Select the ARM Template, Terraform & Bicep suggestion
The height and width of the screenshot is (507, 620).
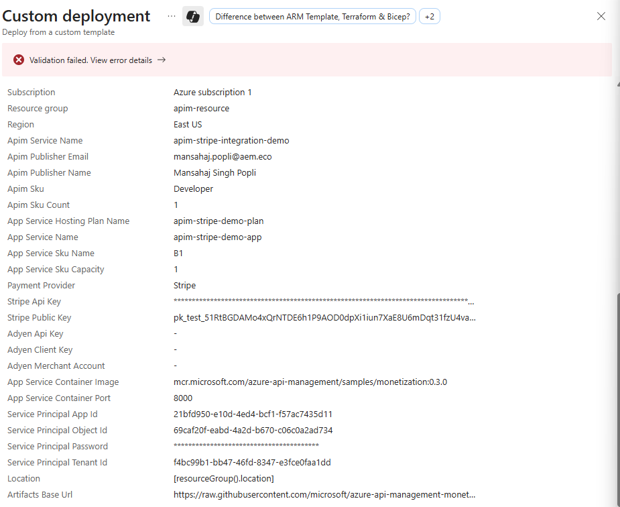312,17
